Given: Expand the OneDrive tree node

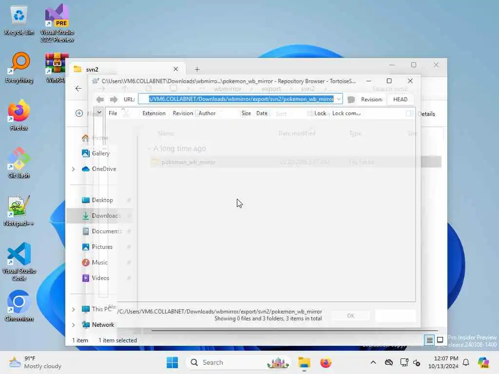Looking at the screenshot, I should pos(74,169).
